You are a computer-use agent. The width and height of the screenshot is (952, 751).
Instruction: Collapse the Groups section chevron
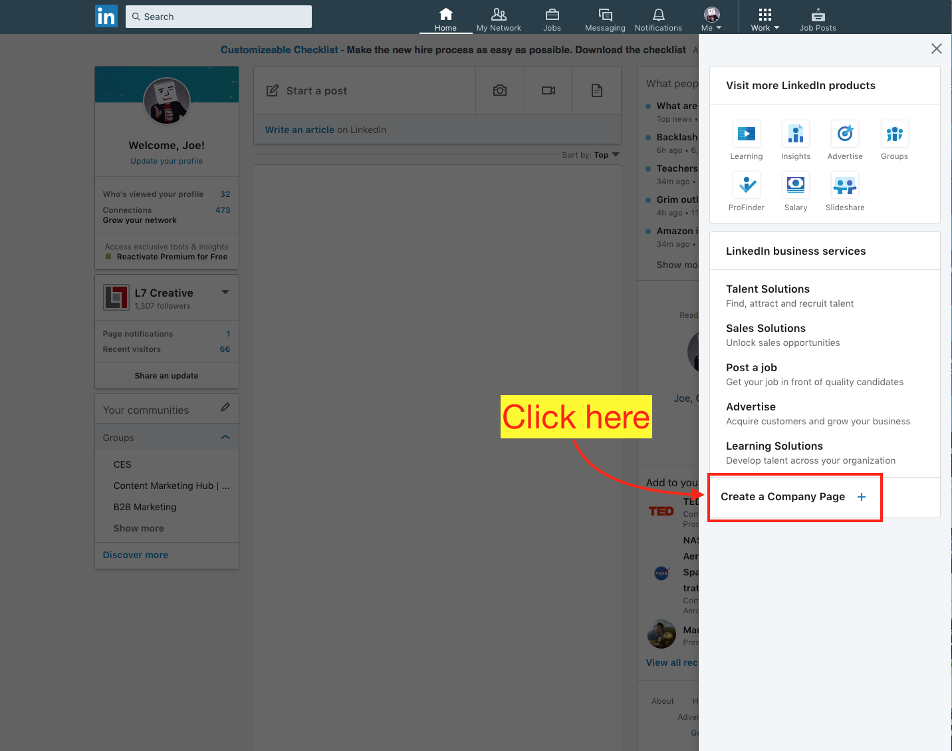coord(225,437)
